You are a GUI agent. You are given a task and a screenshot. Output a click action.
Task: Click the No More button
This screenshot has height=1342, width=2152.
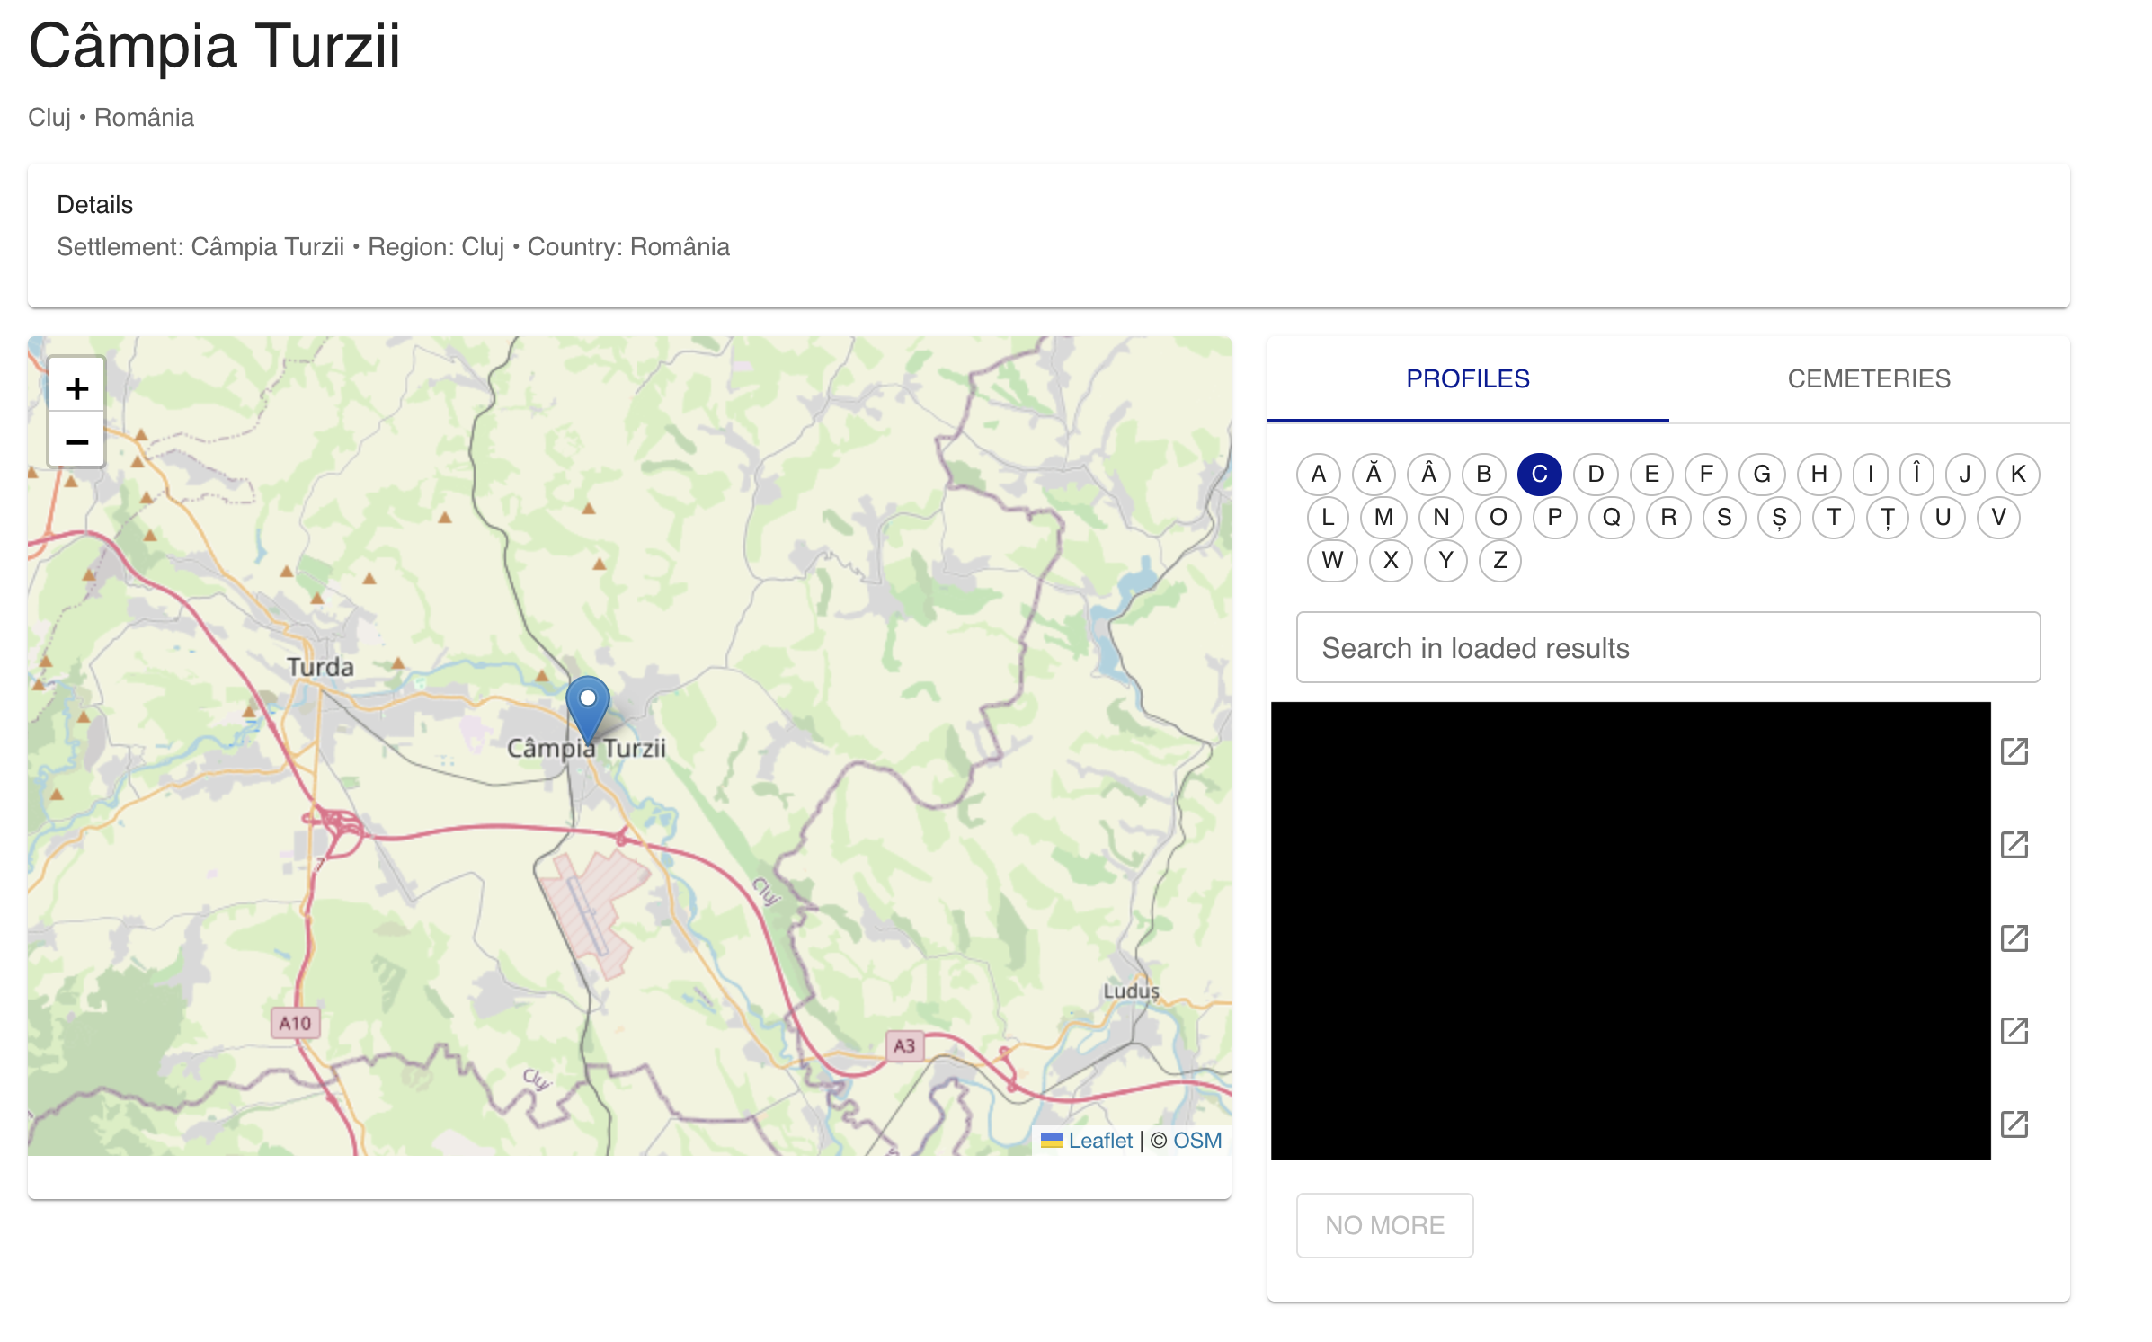[x=1383, y=1225]
